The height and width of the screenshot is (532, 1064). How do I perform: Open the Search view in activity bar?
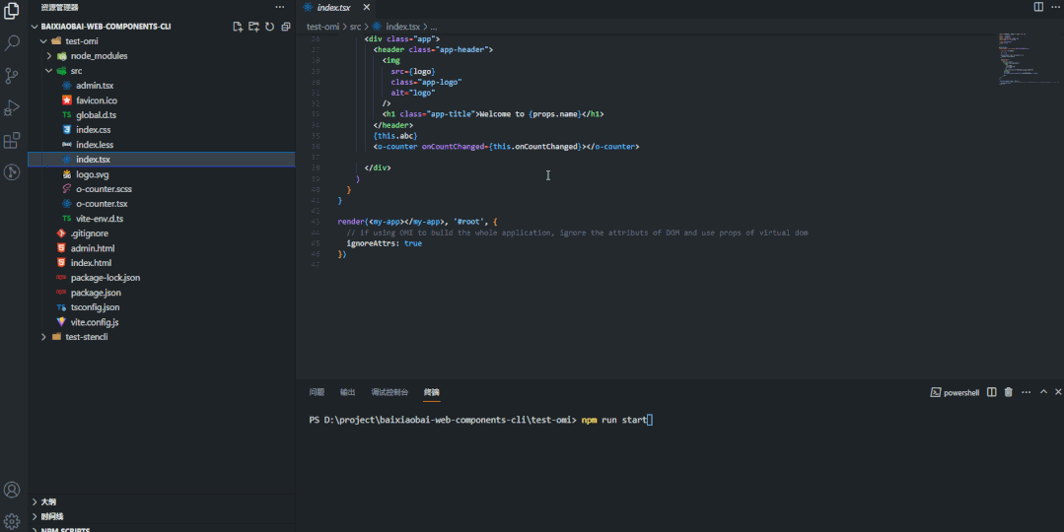tap(12, 43)
